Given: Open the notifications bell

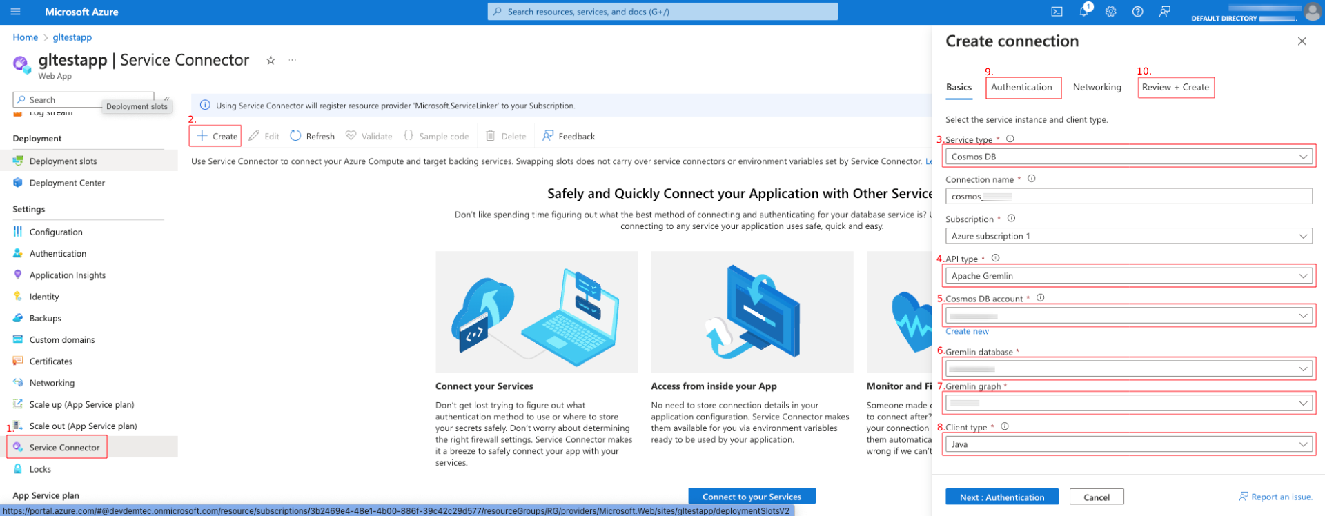Looking at the screenshot, I should point(1083,12).
